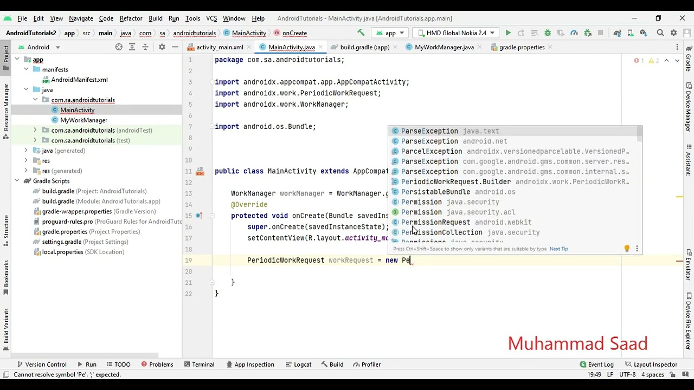Click the account avatar icon

point(686,33)
